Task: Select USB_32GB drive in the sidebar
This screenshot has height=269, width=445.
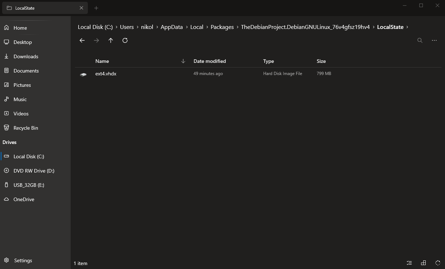Action: [30, 185]
